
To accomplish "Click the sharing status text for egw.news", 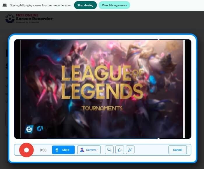I will pos(40,5).
